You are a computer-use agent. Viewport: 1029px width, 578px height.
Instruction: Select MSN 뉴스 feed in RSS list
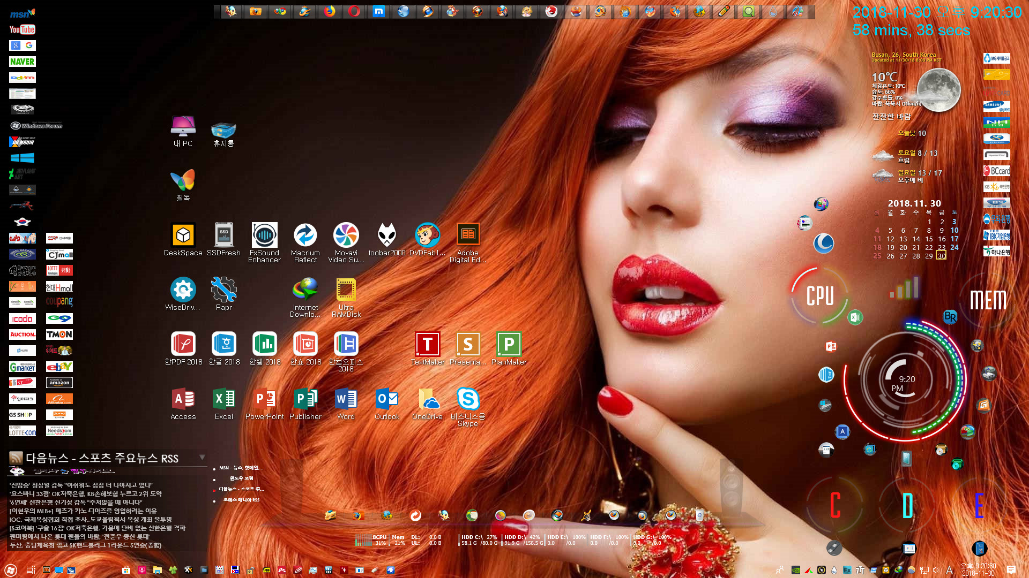(240, 468)
